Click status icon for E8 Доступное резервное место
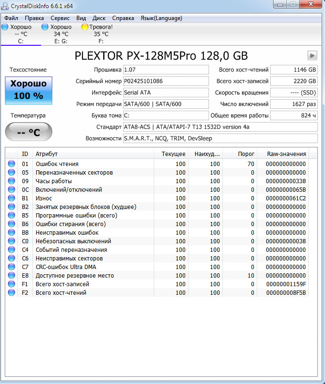325x384 pixels. coord(11,275)
